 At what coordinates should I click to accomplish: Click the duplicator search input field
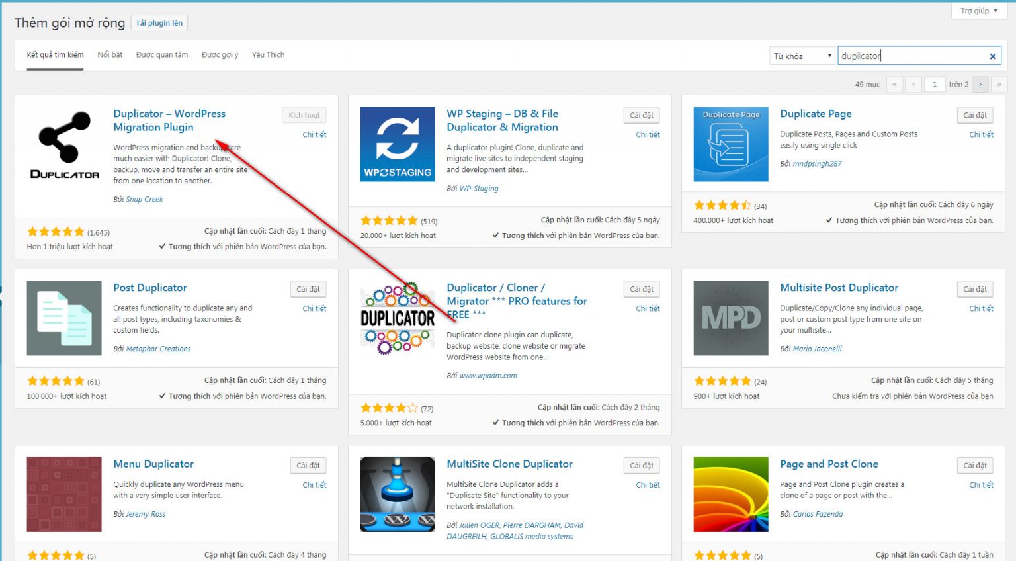913,56
